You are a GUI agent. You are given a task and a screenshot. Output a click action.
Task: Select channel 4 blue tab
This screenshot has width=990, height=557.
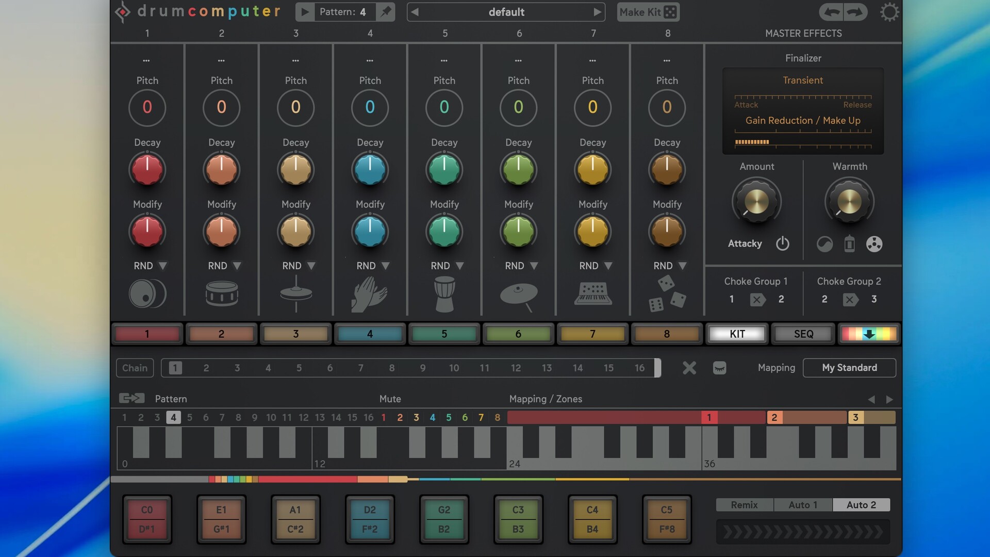pyautogui.click(x=370, y=334)
